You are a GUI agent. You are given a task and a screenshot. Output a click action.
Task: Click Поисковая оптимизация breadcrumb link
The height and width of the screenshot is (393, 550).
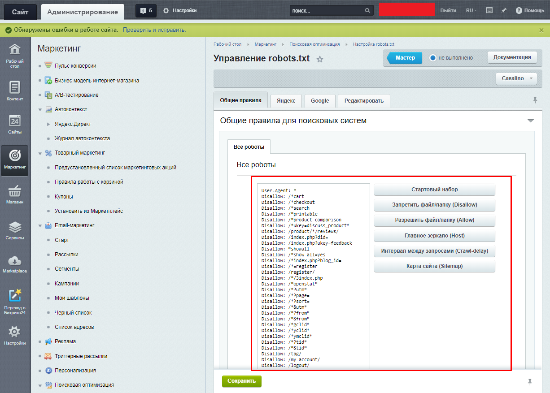click(314, 44)
